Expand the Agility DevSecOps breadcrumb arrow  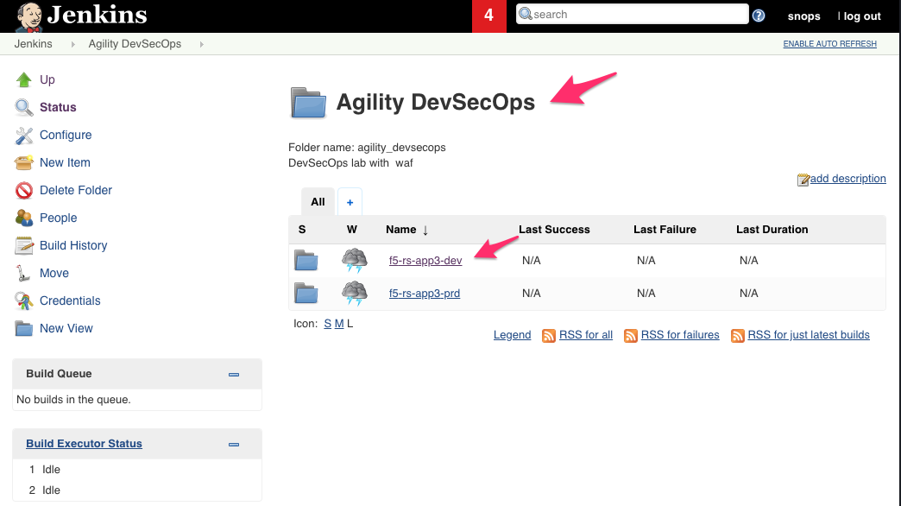202,44
